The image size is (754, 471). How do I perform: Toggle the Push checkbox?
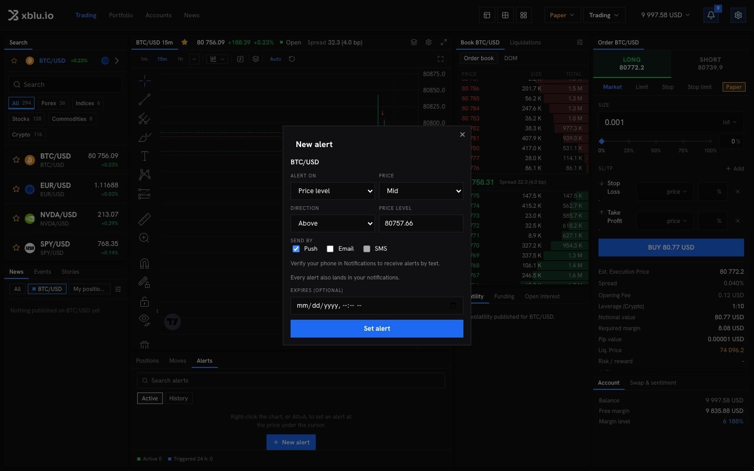(296, 249)
